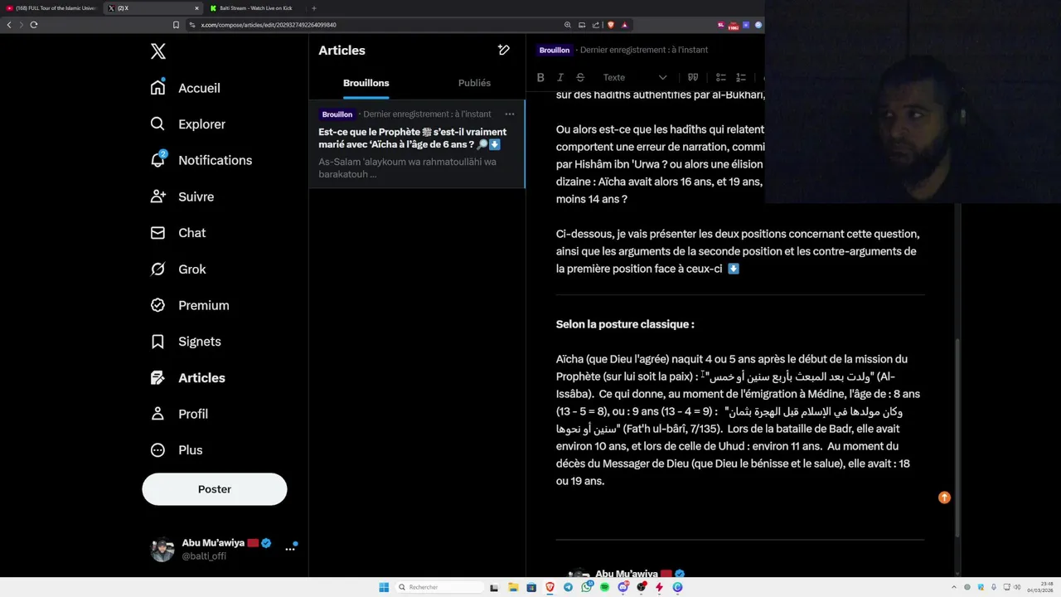Toggle strikethrough formatting
1061x597 pixels.
coord(580,77)
